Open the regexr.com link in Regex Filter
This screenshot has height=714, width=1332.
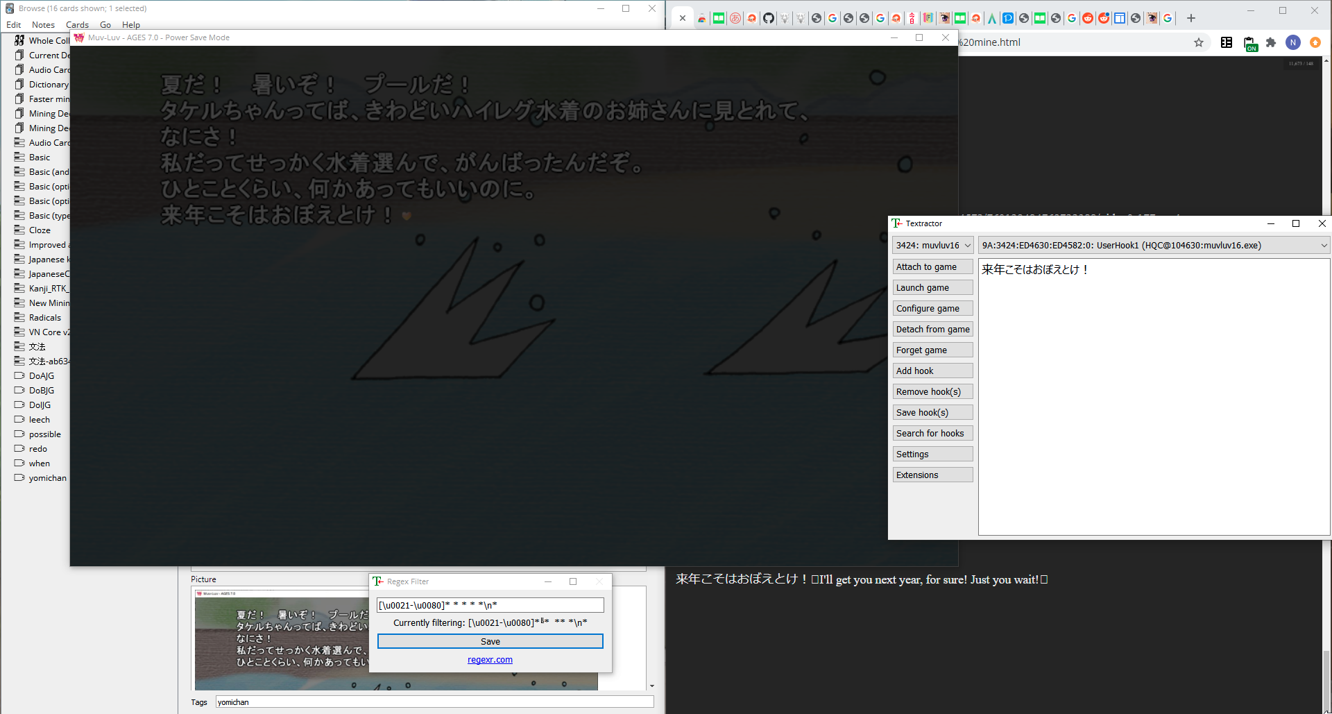pyautogui.click(x=490, y=659)
